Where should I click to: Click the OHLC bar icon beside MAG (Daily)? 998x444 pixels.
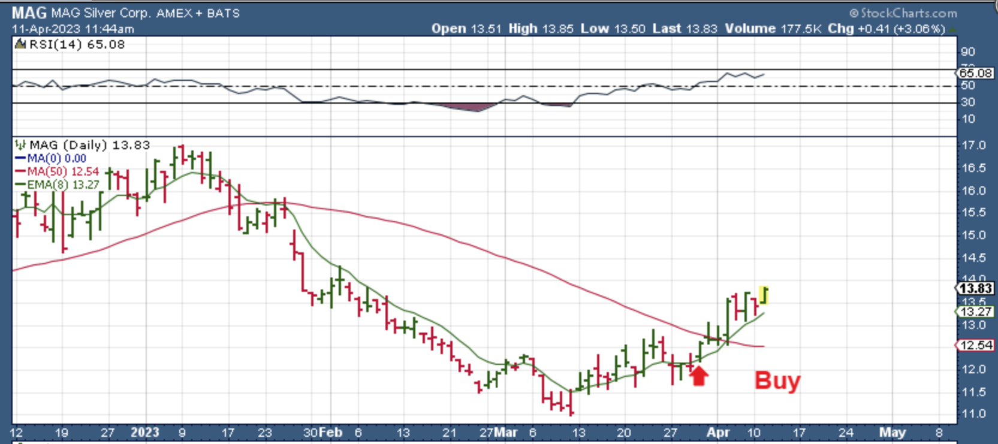(20, 144)
